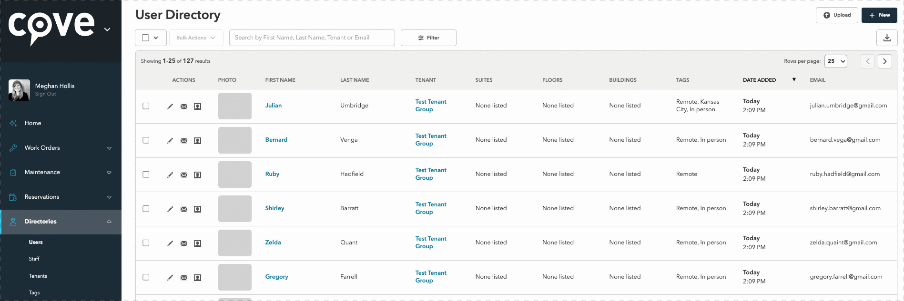904x301 pixels.
Task: Open the profile card icon for Zelda
Action: click(197, 243)
